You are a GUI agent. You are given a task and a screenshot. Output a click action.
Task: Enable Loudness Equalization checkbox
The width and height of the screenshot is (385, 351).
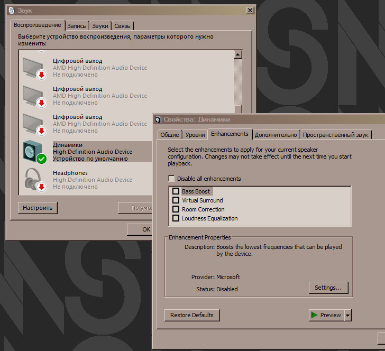(176, 218)
